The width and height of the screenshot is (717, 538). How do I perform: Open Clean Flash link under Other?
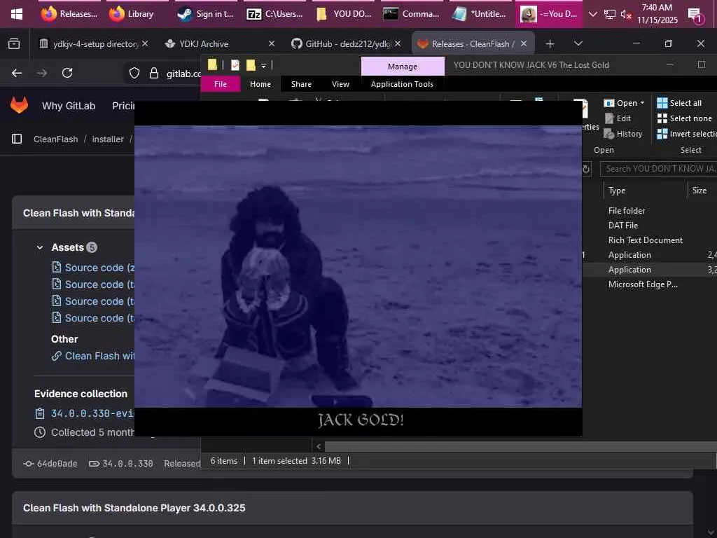93,356
